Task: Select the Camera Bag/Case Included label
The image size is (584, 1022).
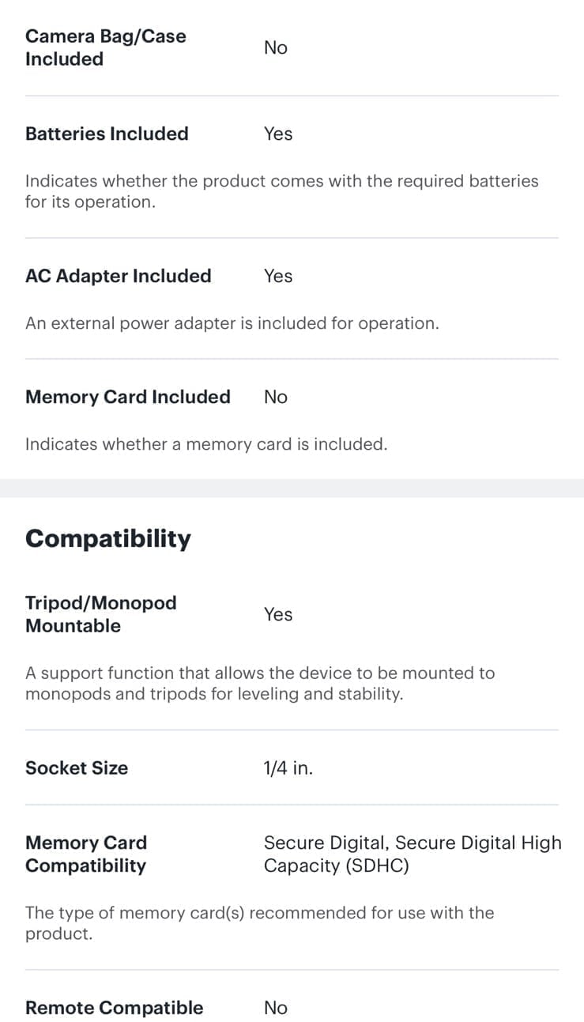Action: 106,47
